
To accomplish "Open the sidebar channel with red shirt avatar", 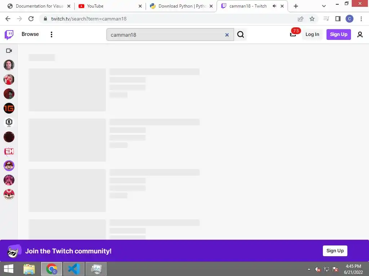I will [9, 79].
